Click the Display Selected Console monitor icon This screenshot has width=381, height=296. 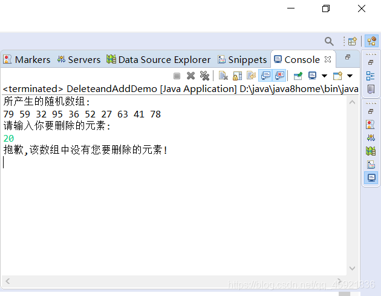[x=312, y=76]
